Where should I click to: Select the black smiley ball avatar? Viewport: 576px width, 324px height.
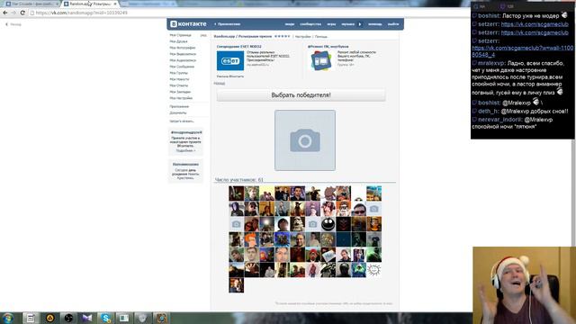[x=328, y=224]
